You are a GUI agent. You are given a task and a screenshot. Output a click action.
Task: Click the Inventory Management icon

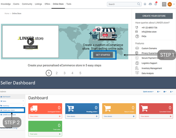coord(137,68)
